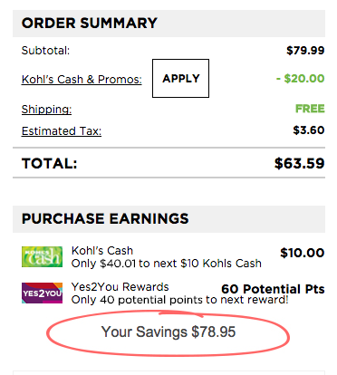337x375 pixels.
Task: Click the green FREE shipping value
Action: 310,109
